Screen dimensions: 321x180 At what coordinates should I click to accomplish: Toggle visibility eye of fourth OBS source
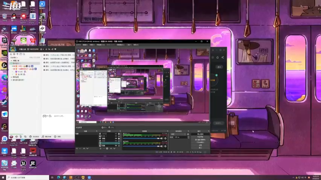[x=116, y=141]
